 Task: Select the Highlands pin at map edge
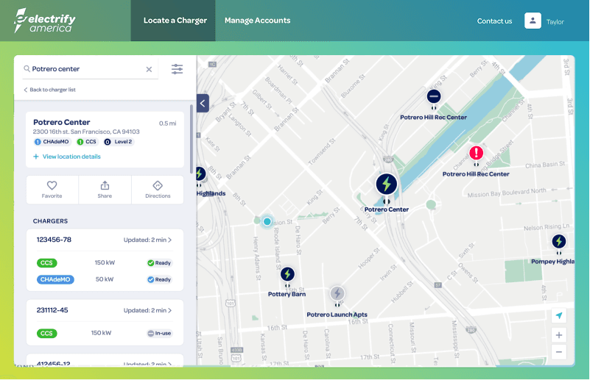(200, 173)
